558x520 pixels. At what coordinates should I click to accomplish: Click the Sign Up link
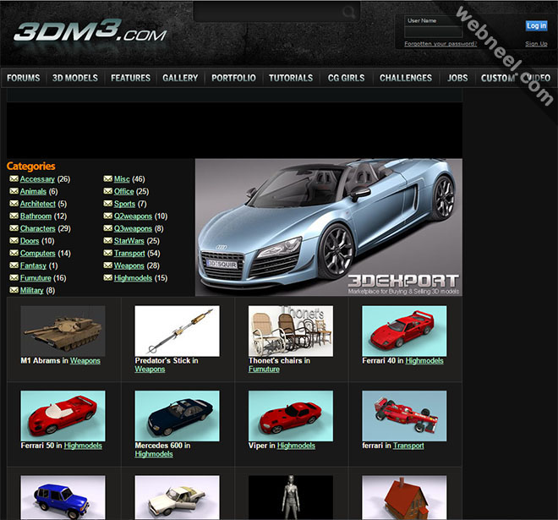(536, 44)
